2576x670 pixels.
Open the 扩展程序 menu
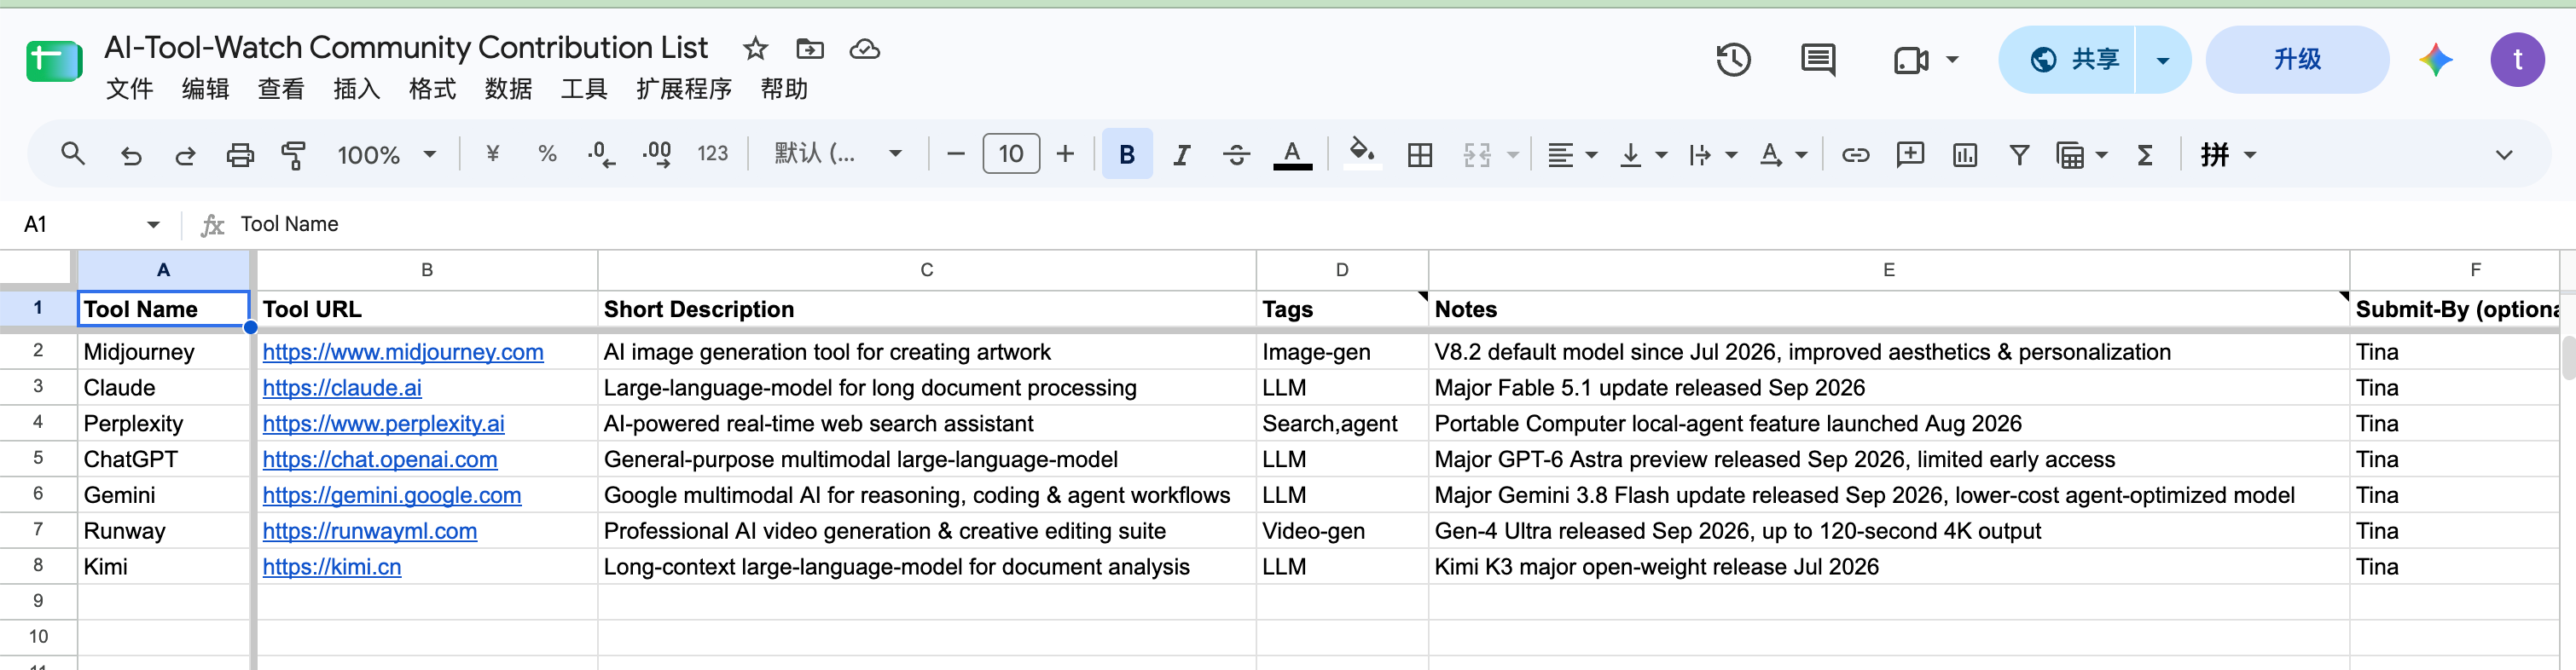[684, 89]
